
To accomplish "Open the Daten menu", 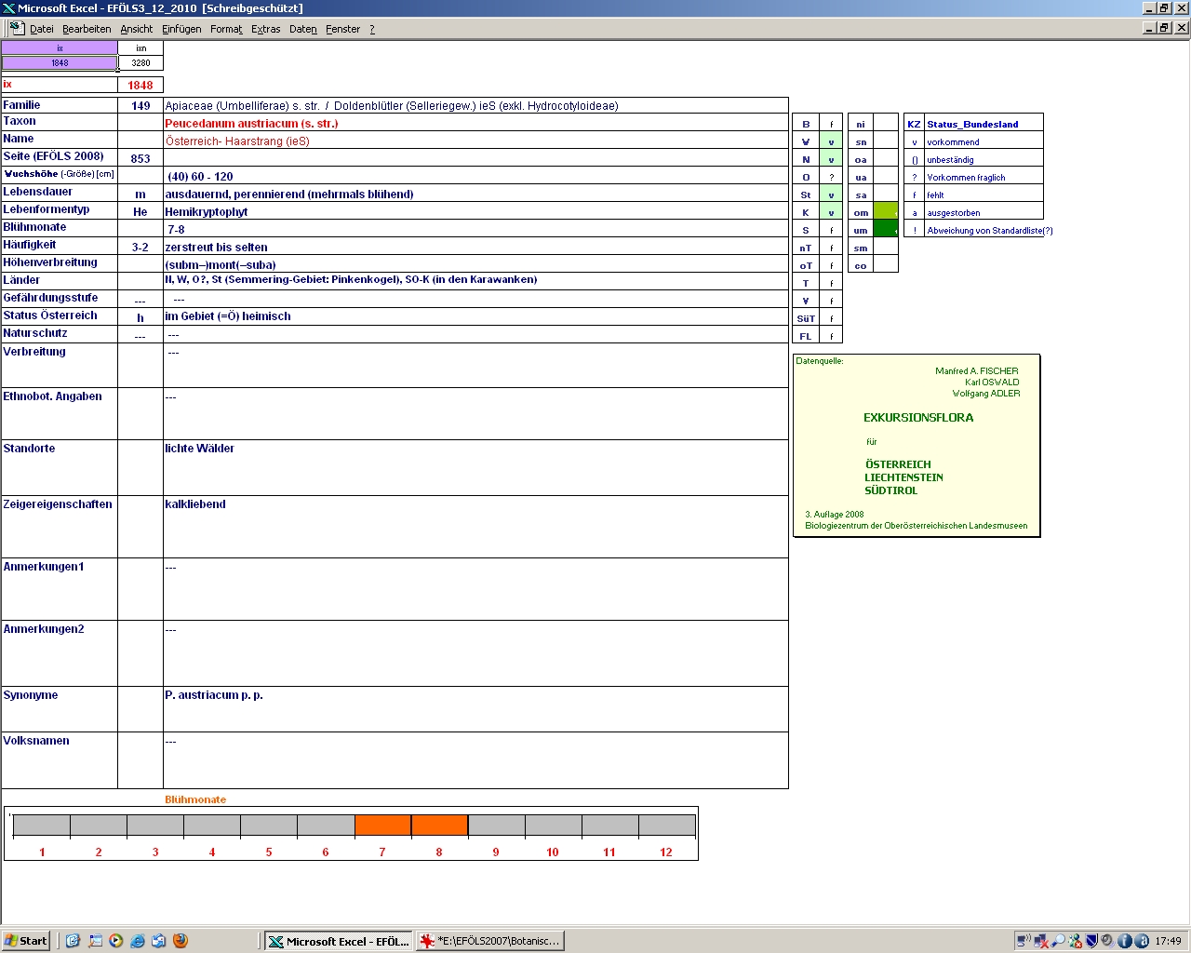I will coord(302,29).
